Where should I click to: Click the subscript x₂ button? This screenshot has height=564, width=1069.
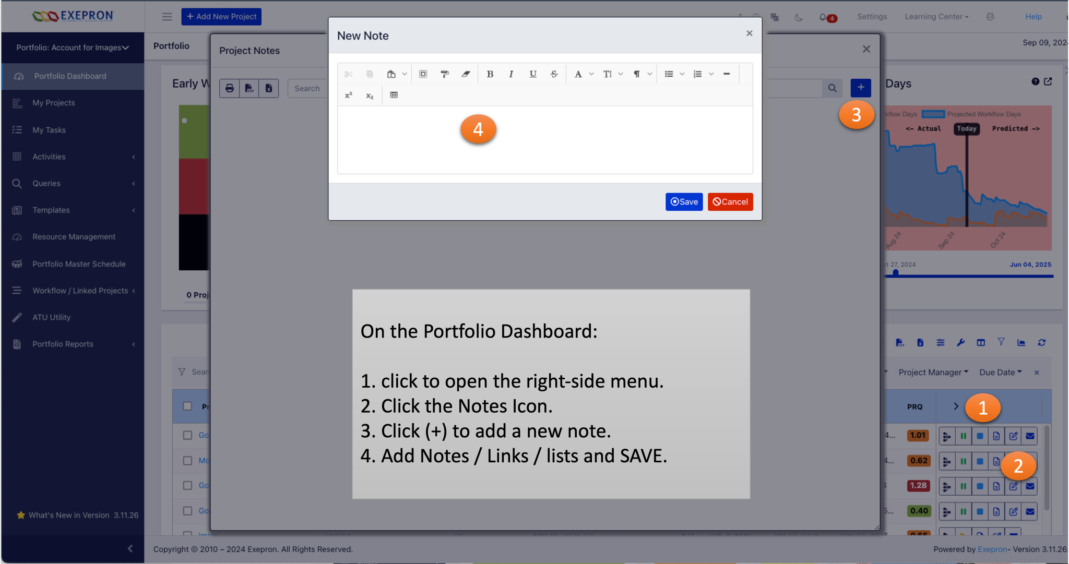[x=370, y=95]
